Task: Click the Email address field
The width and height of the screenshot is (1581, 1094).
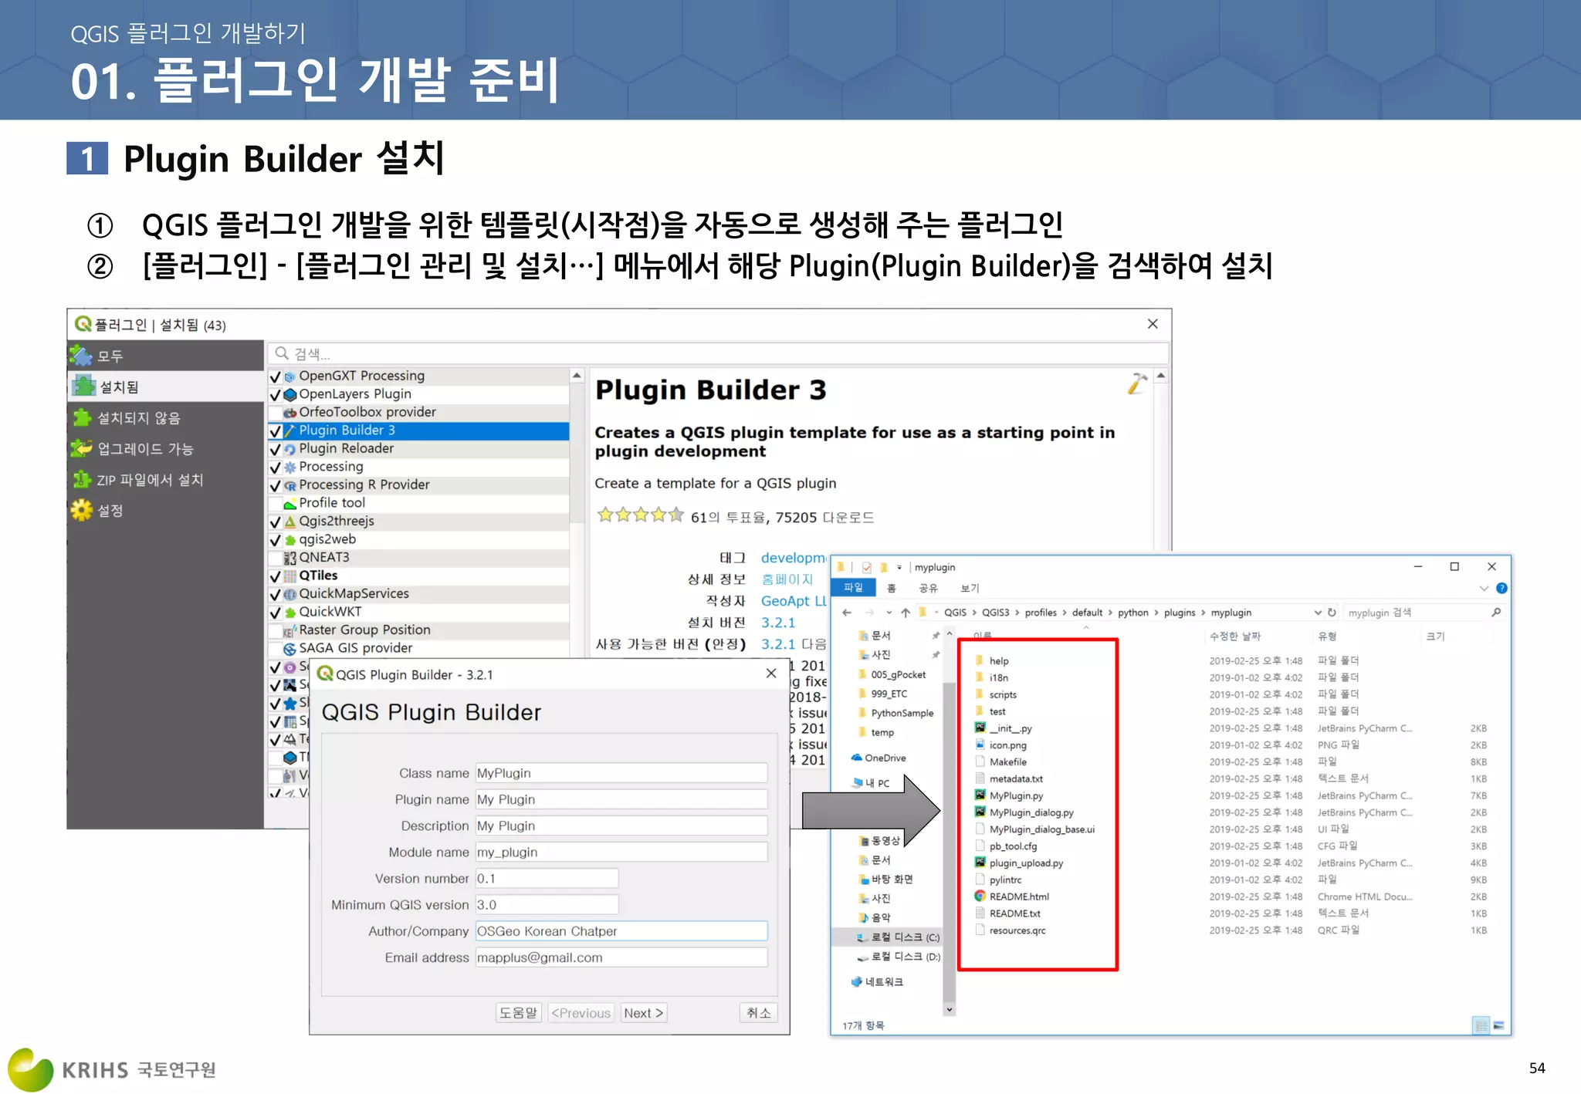Action: tap(621, 957)
